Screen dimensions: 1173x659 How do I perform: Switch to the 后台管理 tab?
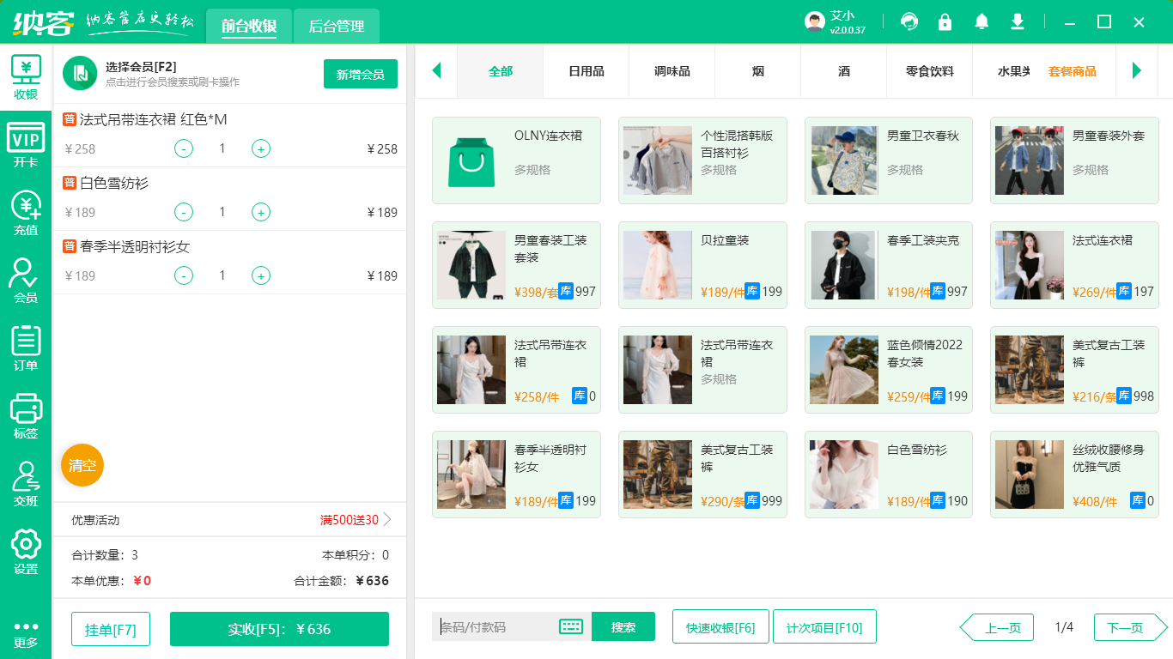click(335, 26)
